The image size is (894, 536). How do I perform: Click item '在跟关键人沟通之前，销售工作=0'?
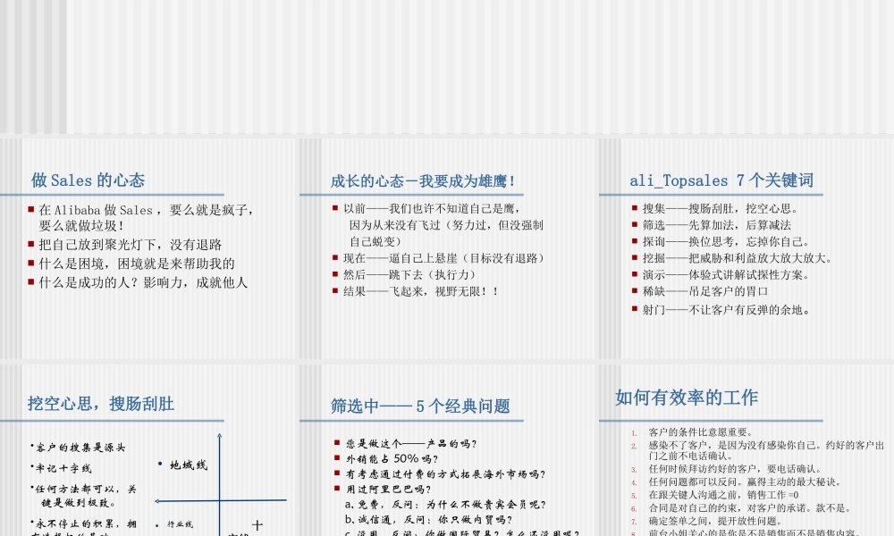(x=723, y=495)
